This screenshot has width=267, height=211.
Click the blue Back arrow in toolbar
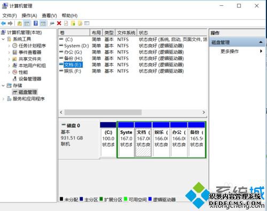click(3, 24)
